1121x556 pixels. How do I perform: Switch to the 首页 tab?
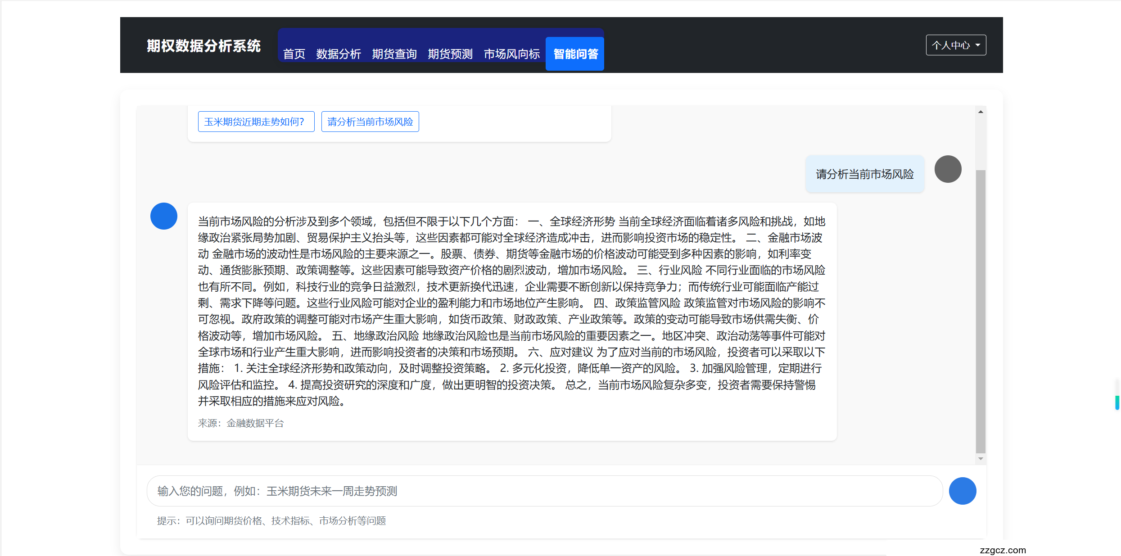click(x=294, y=54)
